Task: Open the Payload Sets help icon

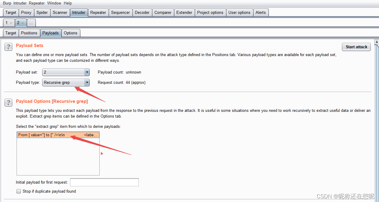Action: [8, 47]
